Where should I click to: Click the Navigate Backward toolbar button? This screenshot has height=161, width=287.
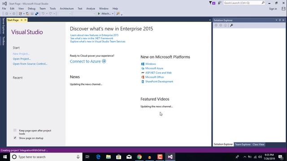pos(7,13)
